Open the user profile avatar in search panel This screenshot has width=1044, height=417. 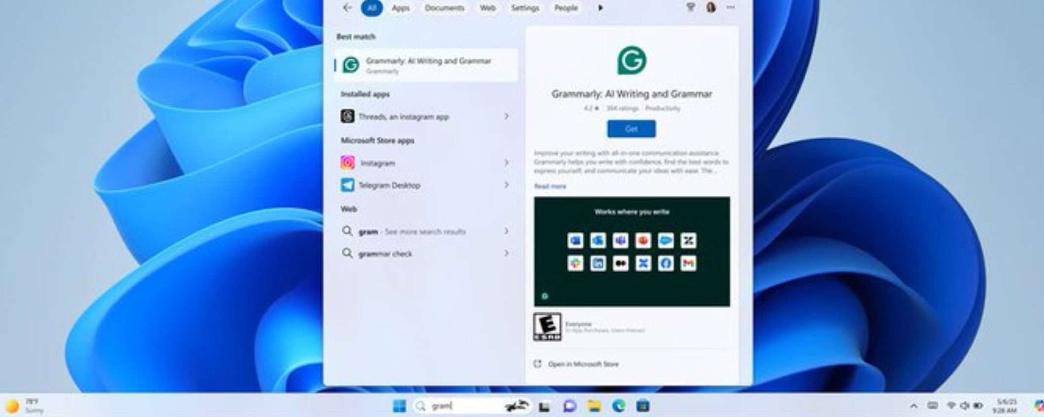711,7
